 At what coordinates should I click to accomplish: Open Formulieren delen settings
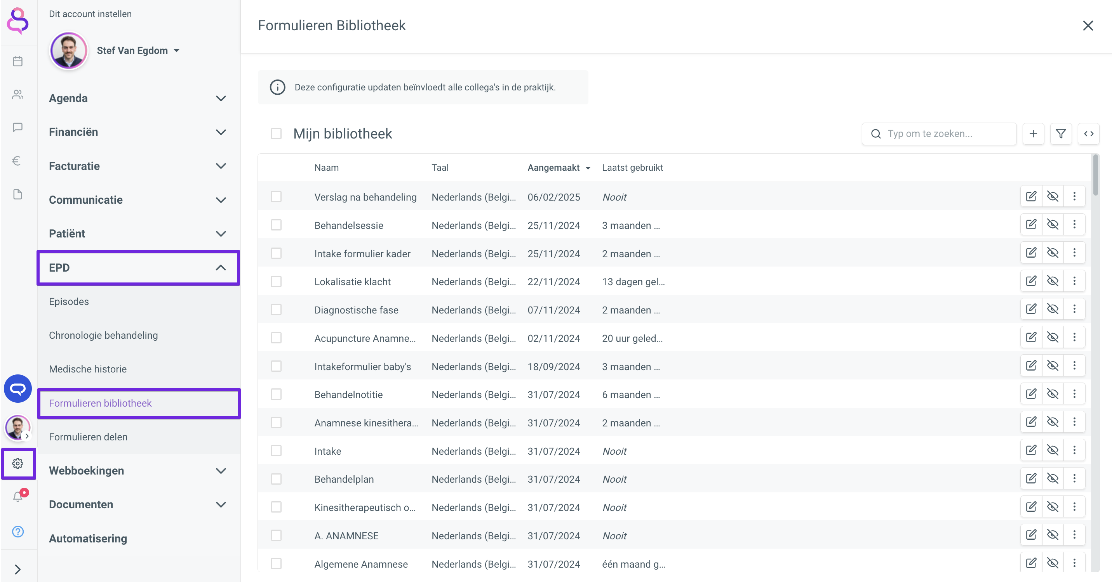[89, 437]
